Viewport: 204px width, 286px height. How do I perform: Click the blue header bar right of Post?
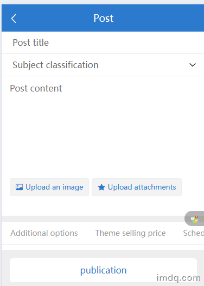pyautogui.click(x=158, y=18)
